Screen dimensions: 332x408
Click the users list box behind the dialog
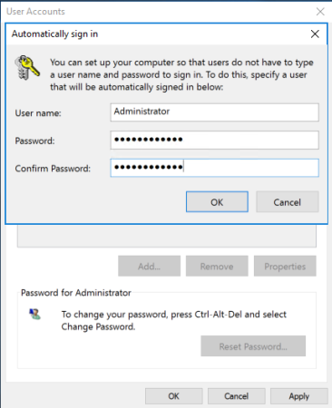167,236
